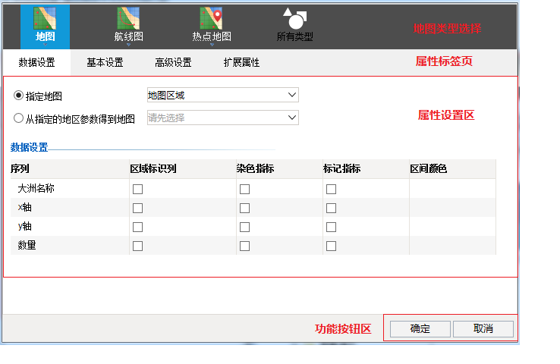Check 区域标识列 for 数里 row

(137, 246)
